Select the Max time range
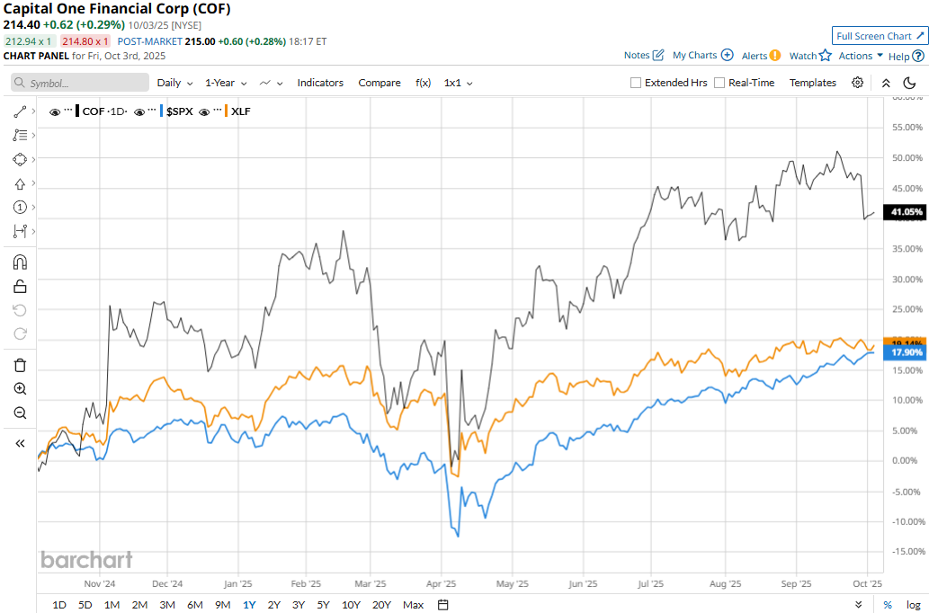 [x=413, y=605]
